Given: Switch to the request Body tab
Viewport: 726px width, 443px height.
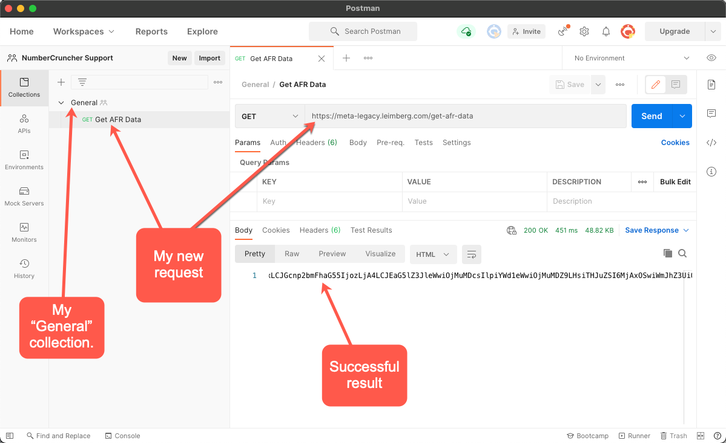Looking at the screenshot, I should coord(358,143).
